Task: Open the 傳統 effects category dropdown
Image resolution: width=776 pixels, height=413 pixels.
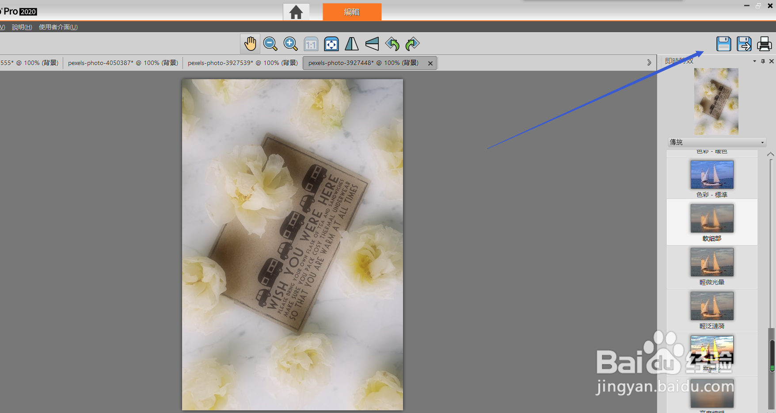Action: tap(716, 142)
